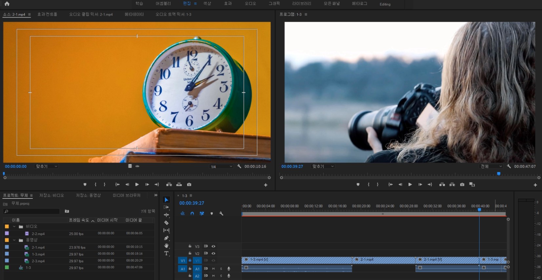Viewport: 542px width, 280px height.
Task: Toggle lock on track V2
Action: pyautogui.click(x=190, y=253)
